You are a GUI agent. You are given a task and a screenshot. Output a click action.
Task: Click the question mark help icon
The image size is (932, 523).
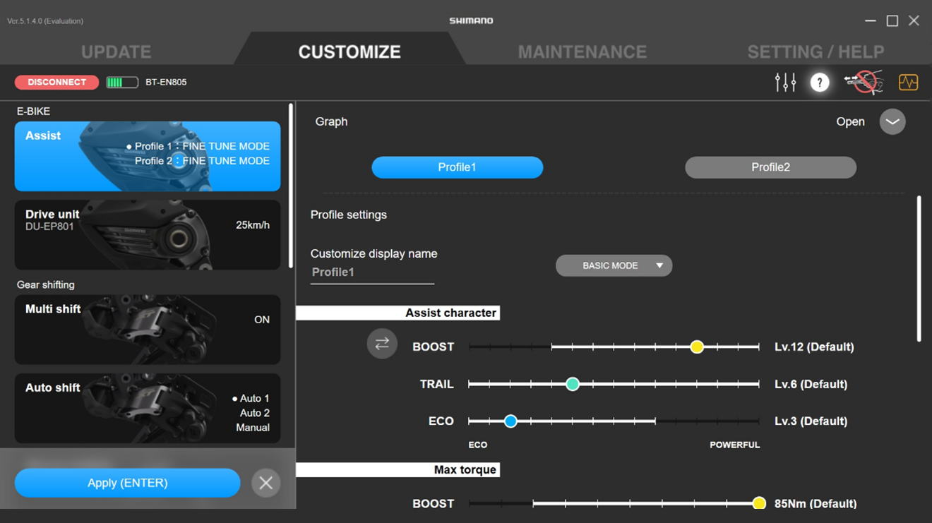pos(819,83)
